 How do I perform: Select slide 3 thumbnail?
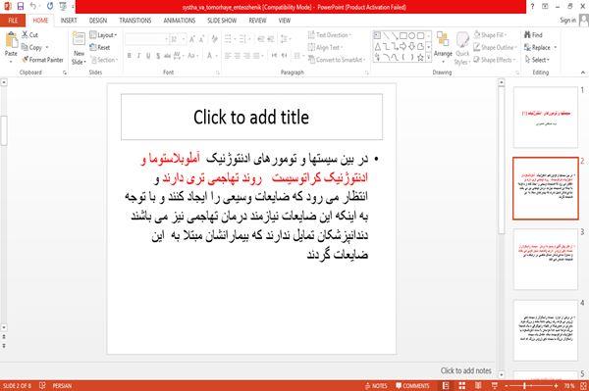[546, 259]
